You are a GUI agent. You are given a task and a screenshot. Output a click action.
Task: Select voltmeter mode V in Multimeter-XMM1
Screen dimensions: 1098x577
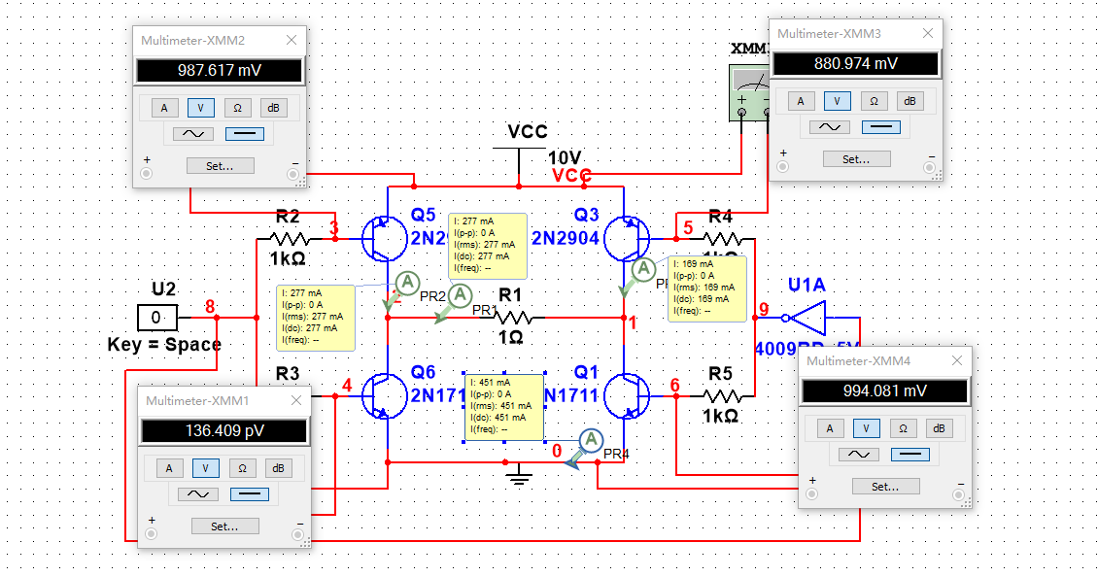(x=206, y=468)
